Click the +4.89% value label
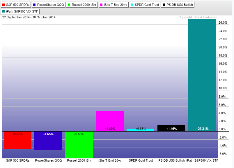Viewport: 234px width, 168px height. click(x=110, y=129)
